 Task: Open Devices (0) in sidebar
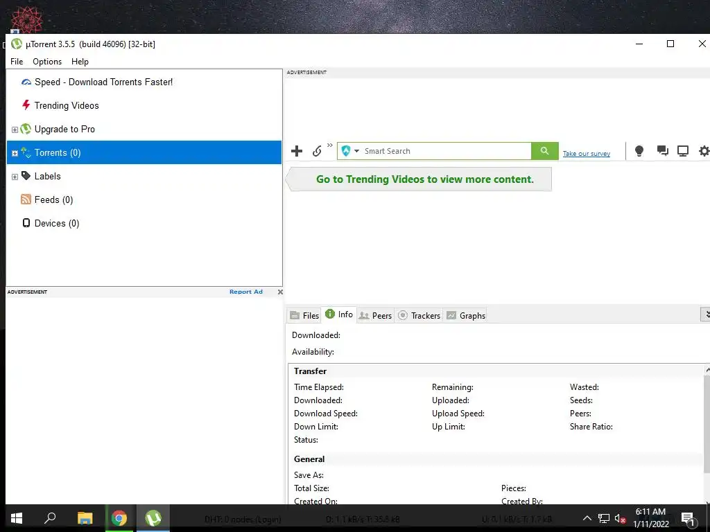tap(57, 223)
